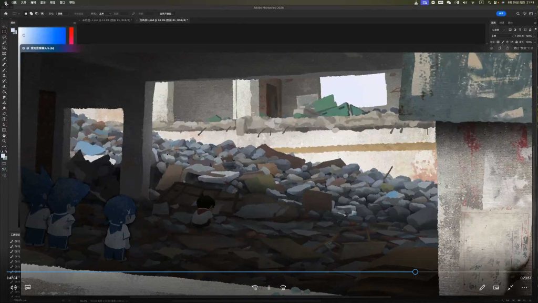Select the Paint Bucket tool
The width and height of the screenshot is (538, 303).
tap(4, 92)
